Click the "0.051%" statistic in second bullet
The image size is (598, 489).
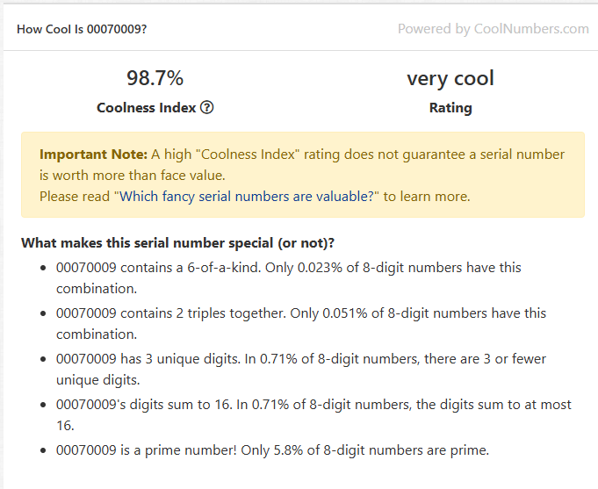pyautogui.click(x=345, y=313)
